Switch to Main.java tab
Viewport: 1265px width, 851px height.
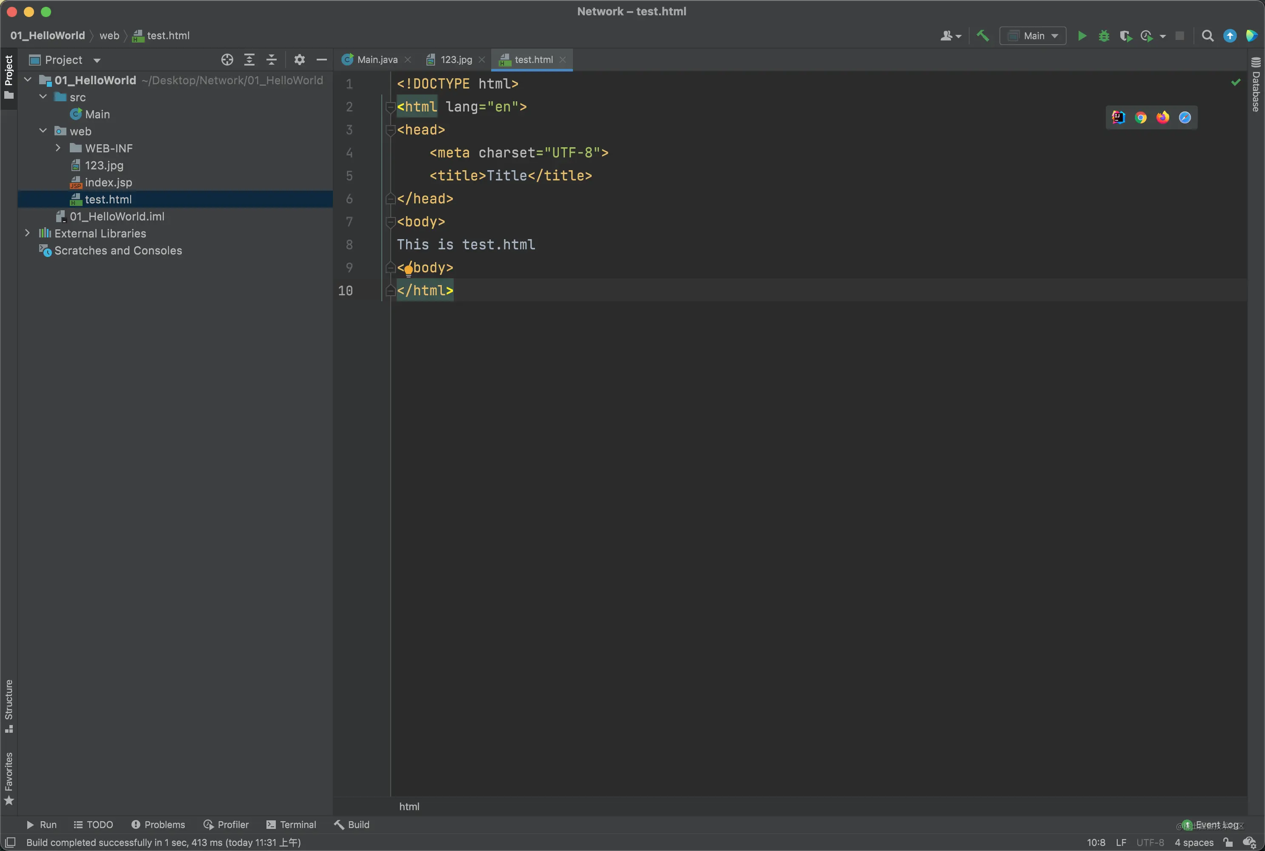(x=377, y=60)
